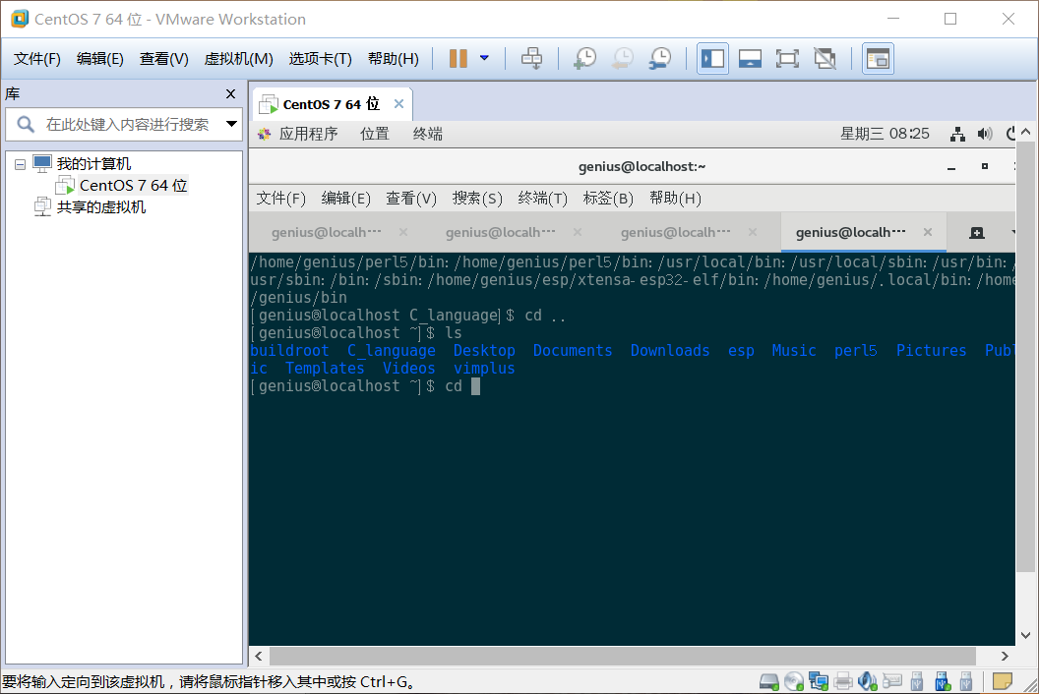Image resolution: width=1039 pixels, height=694 pixels.
Task: Close the library panel with X
Action: pos(230,94)
